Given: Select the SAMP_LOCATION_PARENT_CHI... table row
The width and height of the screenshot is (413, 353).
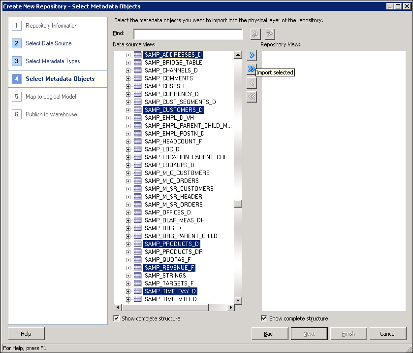Looking at the screenshot, I should 187,157.
